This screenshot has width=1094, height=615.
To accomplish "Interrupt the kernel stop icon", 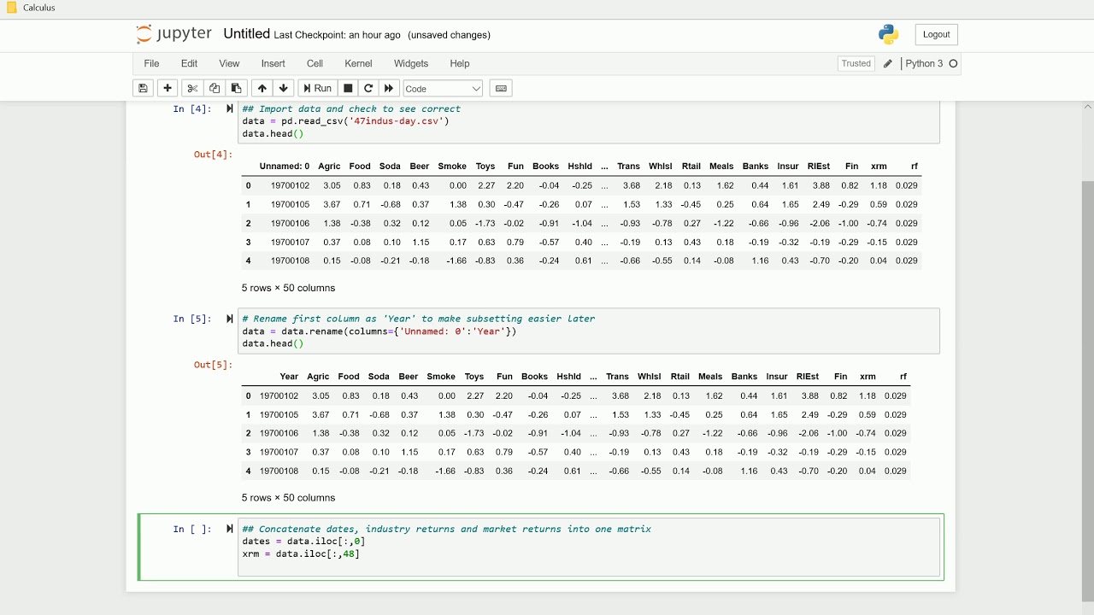I will 348,88.
